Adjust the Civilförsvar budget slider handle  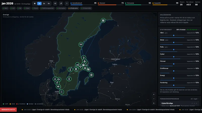(x=174, y=71)
